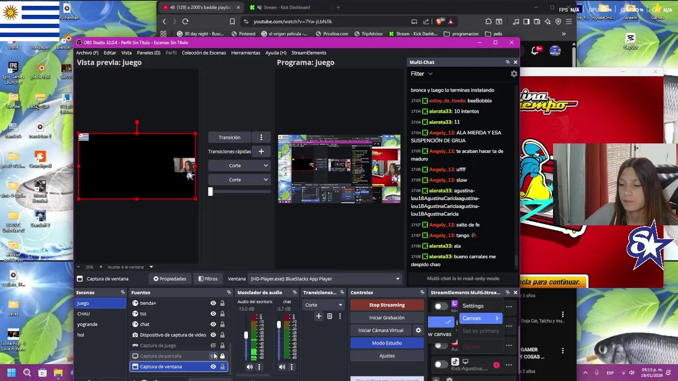Open StreamElements menu

309,53
